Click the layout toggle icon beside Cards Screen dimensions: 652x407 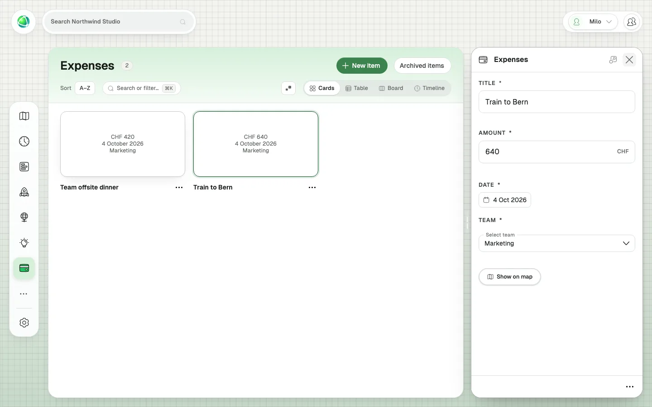tap(288, 88)
